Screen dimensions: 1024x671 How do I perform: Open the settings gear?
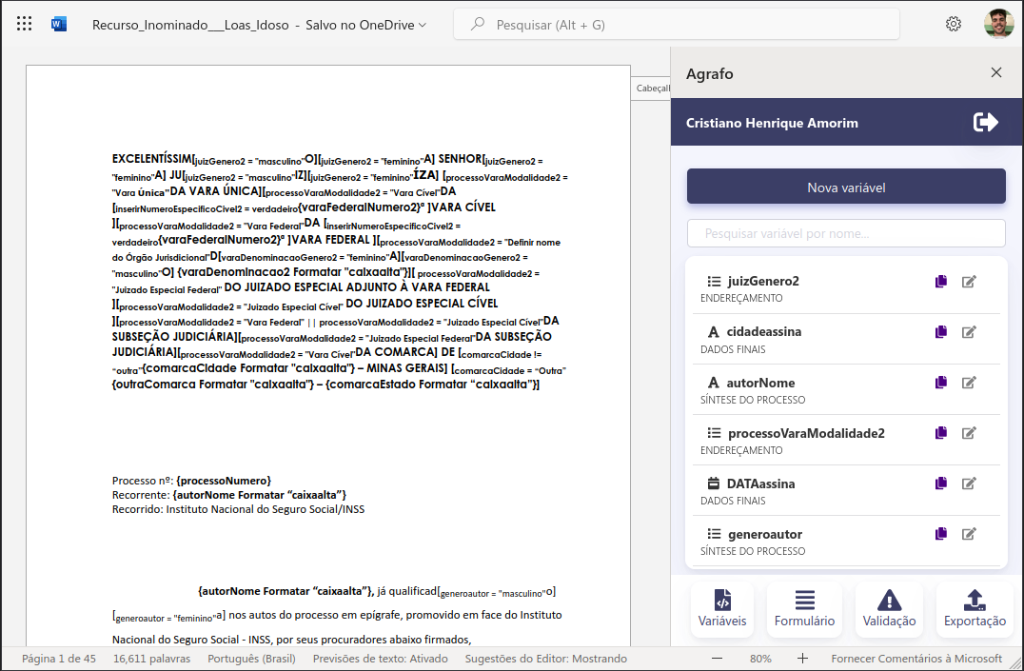954,24
